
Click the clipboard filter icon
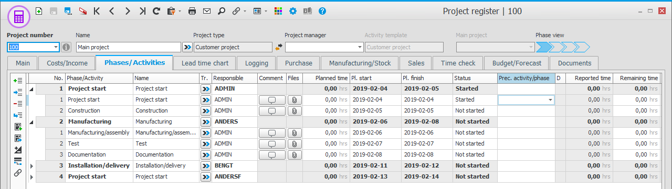(171, 10)
